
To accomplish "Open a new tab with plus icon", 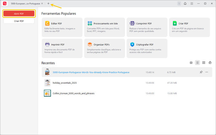I will tap(48, 4).
